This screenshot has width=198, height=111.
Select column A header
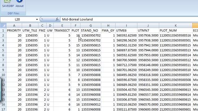tap(14, 26)
